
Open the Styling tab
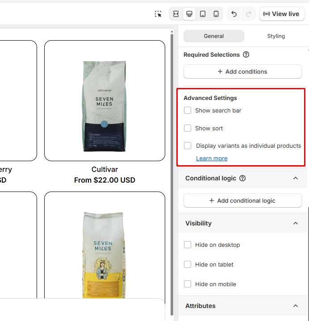pos(276,36)
